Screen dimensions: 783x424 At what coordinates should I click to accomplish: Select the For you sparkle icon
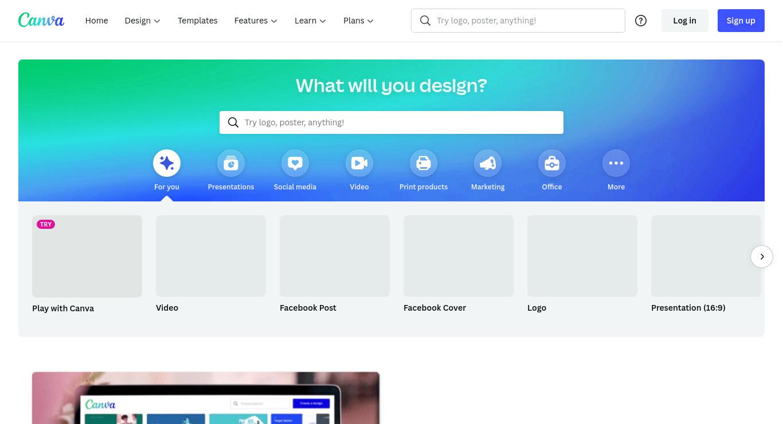[x=167, y=163]
